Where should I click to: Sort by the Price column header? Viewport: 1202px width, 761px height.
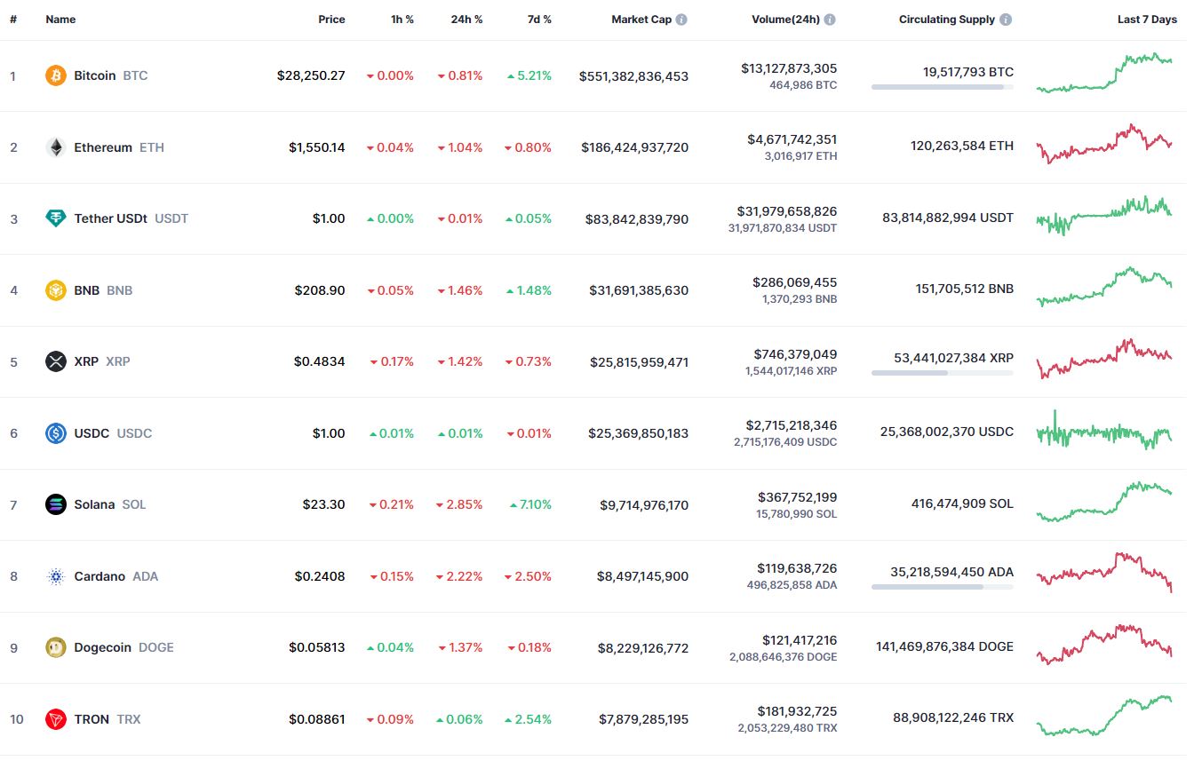coord(331,20)
